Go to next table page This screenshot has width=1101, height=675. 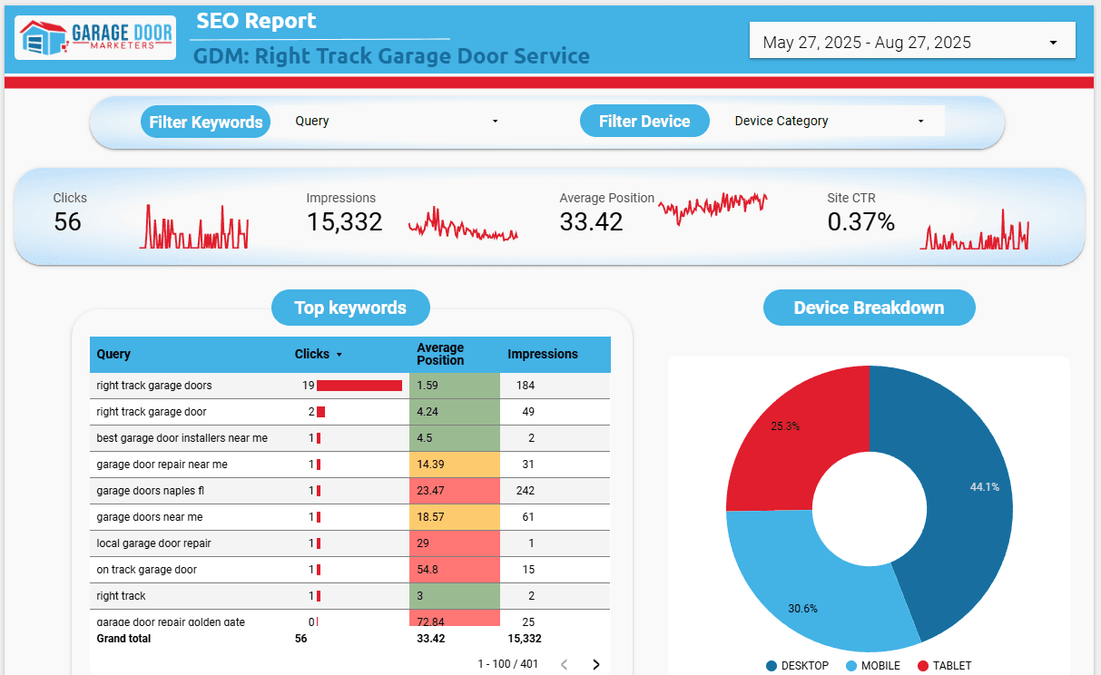click(595, 664)
